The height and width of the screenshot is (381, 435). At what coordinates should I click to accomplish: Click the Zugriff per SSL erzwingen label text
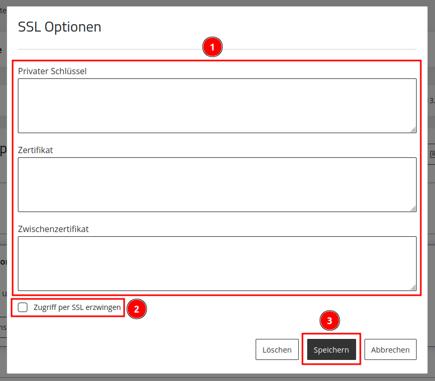pos(77,307)
